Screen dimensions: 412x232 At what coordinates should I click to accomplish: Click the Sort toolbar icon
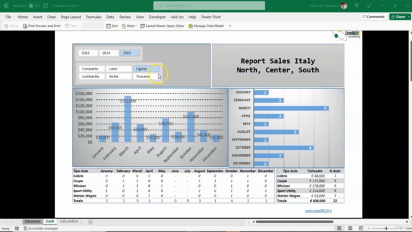click(x=112, y=26)
